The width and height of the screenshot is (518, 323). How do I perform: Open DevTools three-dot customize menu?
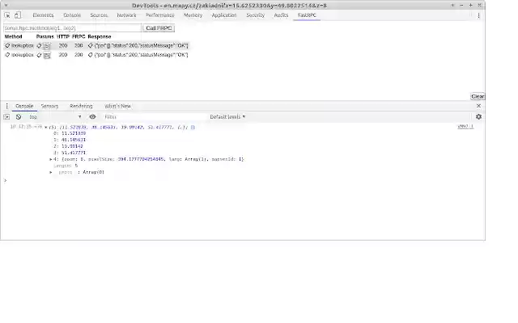[478, 15]
